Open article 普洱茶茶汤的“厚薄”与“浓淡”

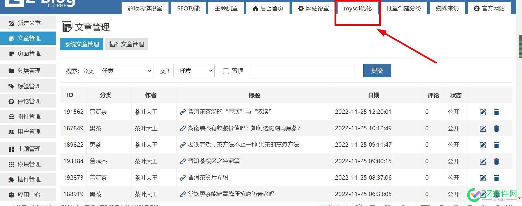230,112
